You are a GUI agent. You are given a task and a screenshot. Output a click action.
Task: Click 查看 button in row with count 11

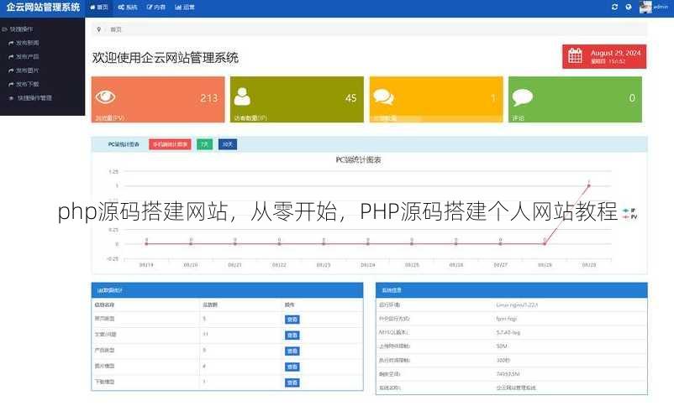(292, 335)
